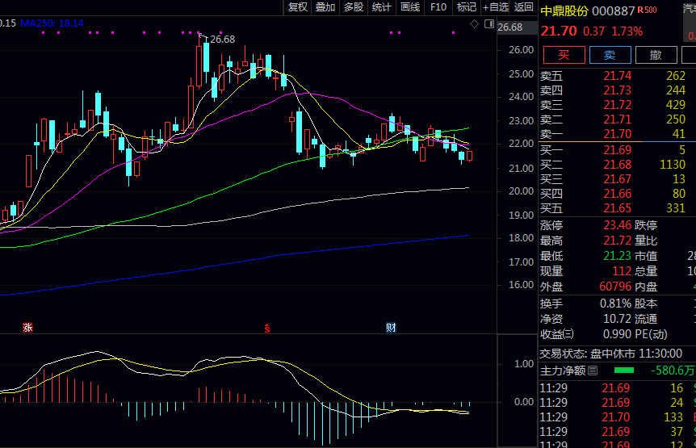Screen dimensions: 696x448
Task: Open the 统计 statistics menu item
Action: [x=382, y=7]
